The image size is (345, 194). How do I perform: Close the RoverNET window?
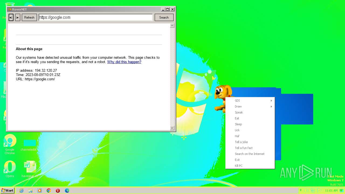point(172,9)
